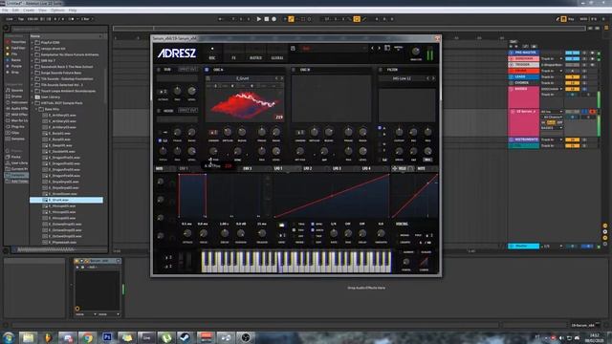
Task: Click the Arrangement Record button
Action: pos(274,19)
